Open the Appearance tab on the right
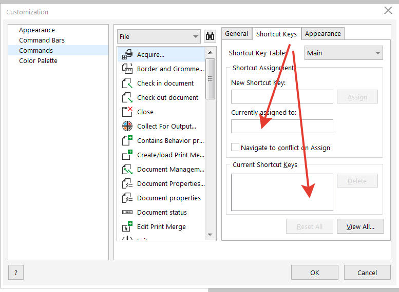This screenshot has height=292, width=399. tap(323, 33)
